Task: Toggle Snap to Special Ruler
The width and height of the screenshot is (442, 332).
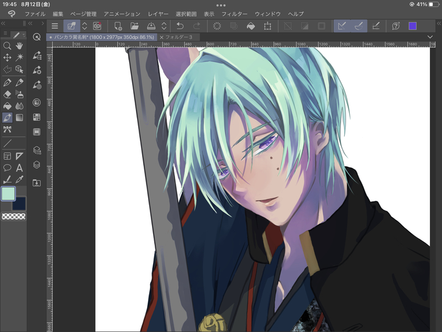Action: [x=359, y=26]
